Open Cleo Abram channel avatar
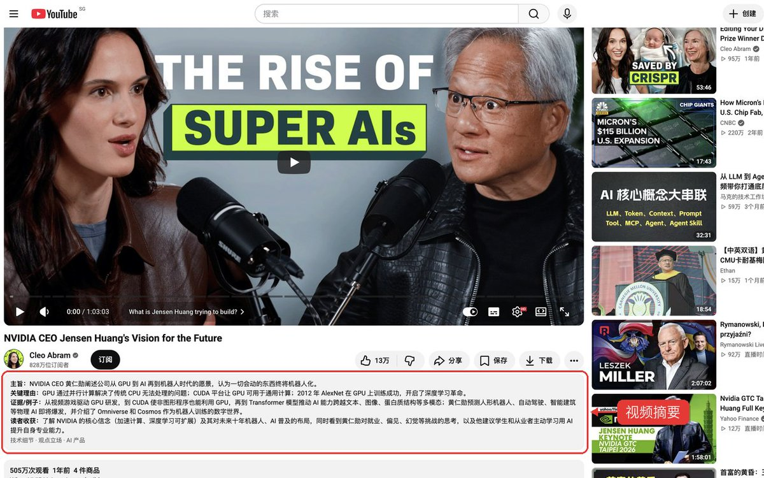The width and height of the screenshot is (764, 478). click(14, 359)
